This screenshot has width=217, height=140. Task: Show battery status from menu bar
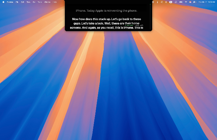pos(181,2)
